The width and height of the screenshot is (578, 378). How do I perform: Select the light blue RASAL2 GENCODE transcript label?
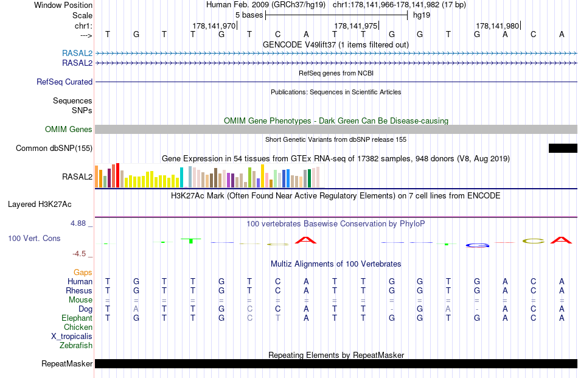(77, 53)
